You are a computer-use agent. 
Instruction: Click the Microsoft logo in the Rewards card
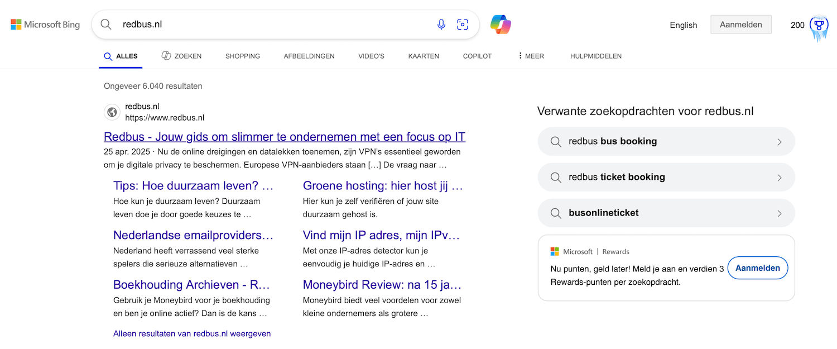pos(554,251)
